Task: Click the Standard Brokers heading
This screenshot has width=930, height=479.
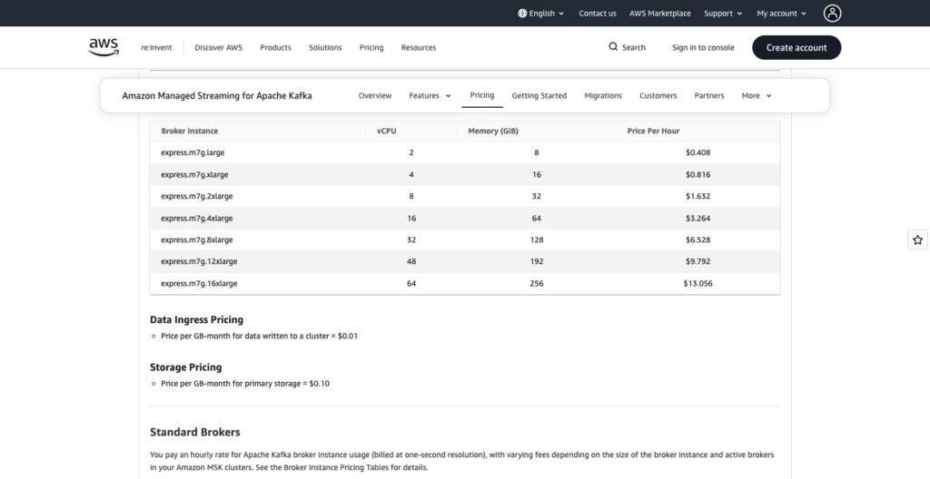Action: [x=195, y=432]
